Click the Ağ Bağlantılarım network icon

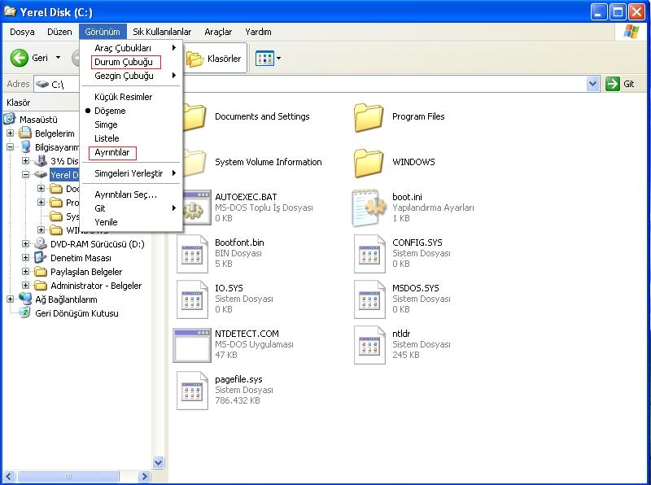(x=25, y=299)
